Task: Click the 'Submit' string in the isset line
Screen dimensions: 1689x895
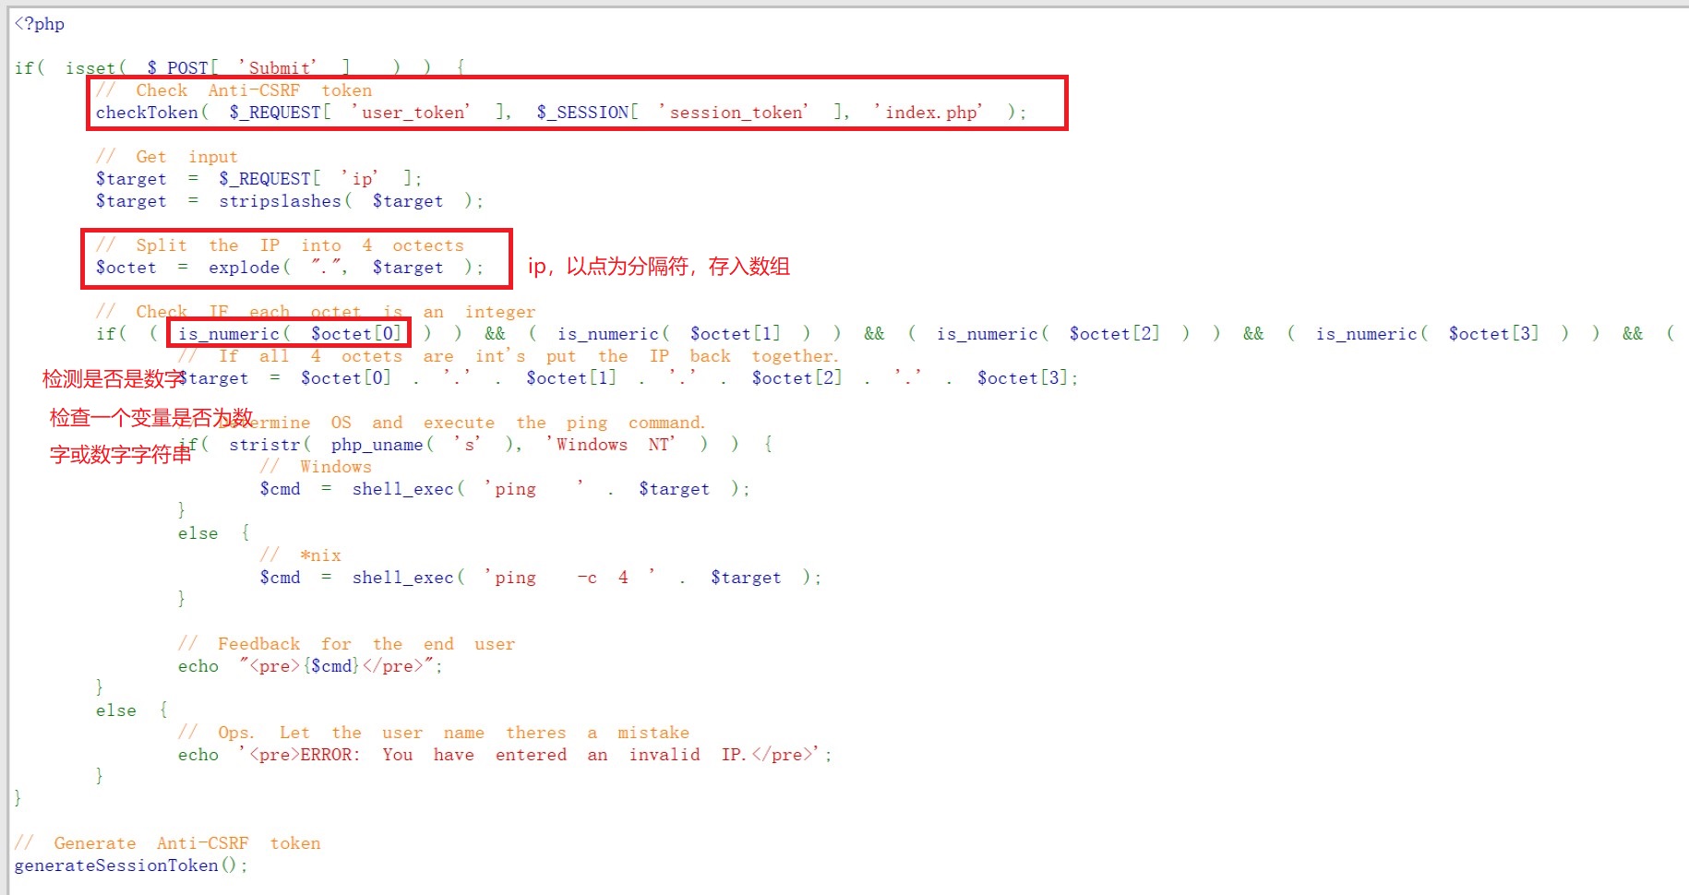Action: click(278, 68)
